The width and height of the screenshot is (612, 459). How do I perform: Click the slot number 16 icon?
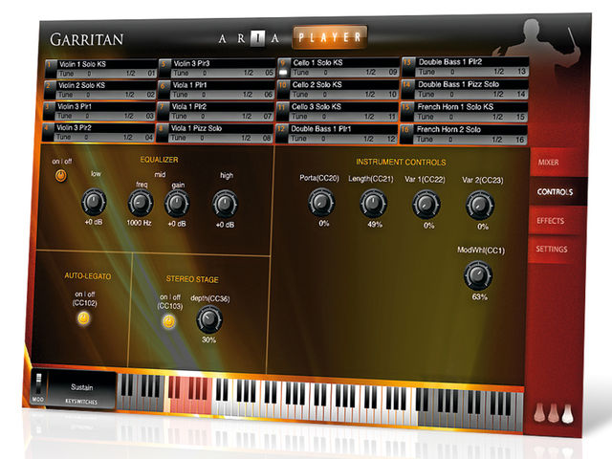(x=405, y=134)
